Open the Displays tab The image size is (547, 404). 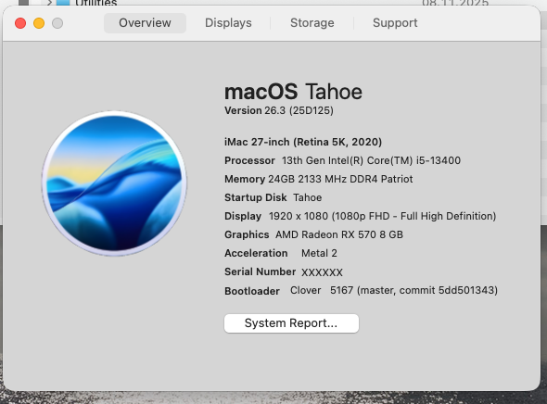pyautogui.click(x=228, y=23)
